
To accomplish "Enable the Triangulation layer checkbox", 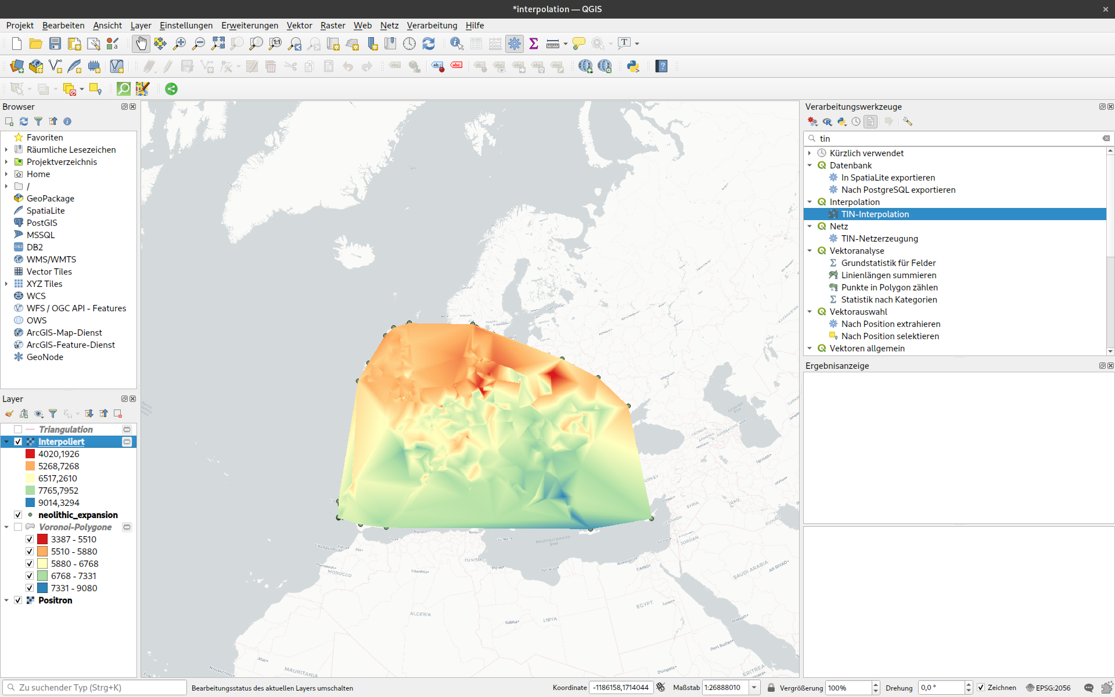I will (18, 429).
